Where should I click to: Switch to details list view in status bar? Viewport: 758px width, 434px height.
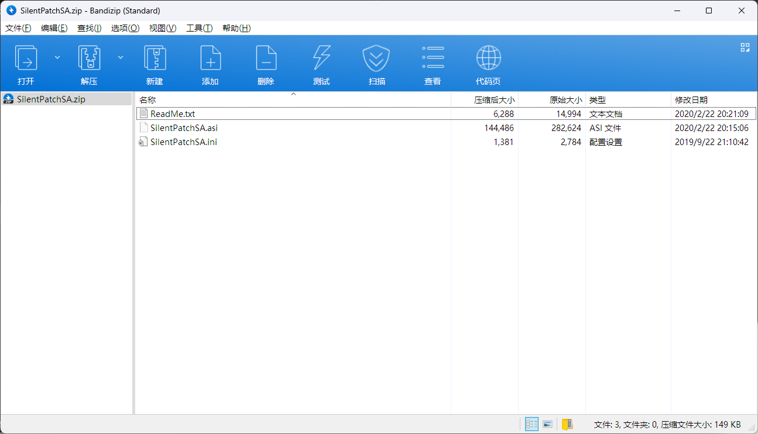coord(531,424)
